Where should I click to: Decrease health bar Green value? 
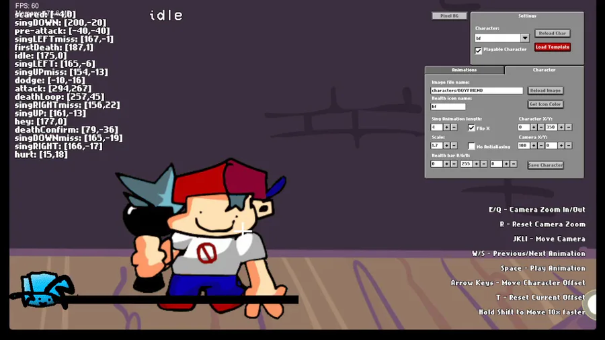(x=484, y=164)
